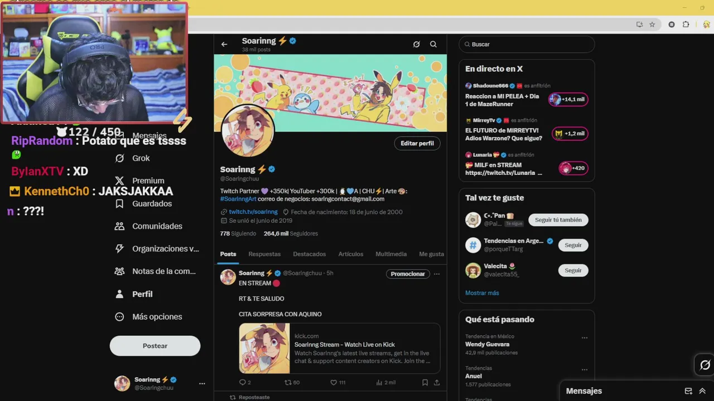Open the account menu dots beside @Soaringchuu
Image resolution: width=714 pixels, height=401 pixels.
202,384
